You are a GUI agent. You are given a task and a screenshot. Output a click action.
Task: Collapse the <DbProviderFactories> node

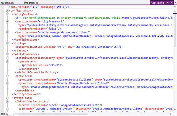pyautogui.click(x=7, y=101)
